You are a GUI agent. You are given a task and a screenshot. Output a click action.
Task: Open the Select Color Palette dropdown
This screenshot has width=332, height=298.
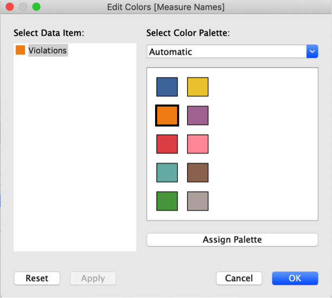click(x=227, y=52)
